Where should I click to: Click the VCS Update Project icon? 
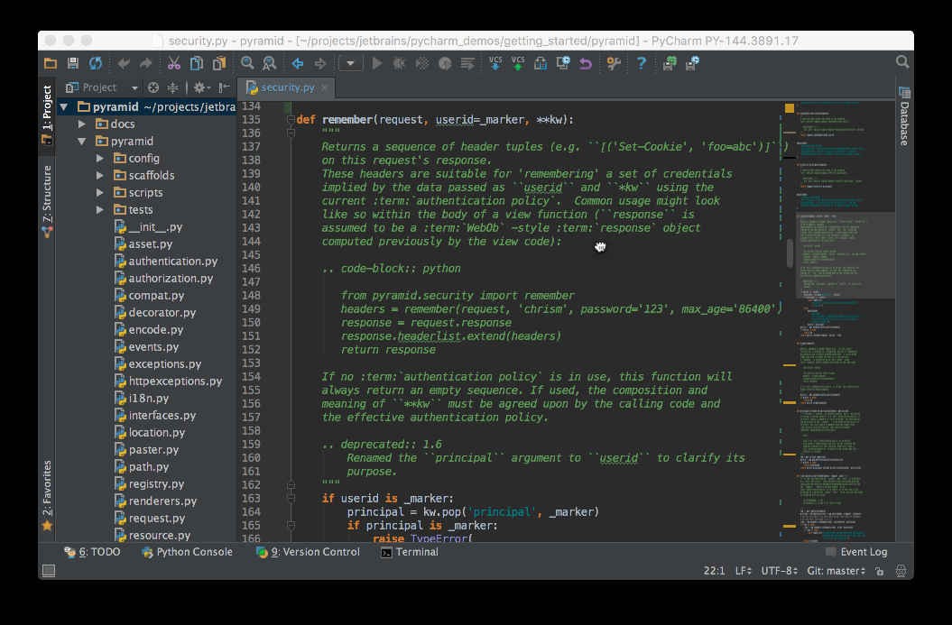(x=495, y=63)
